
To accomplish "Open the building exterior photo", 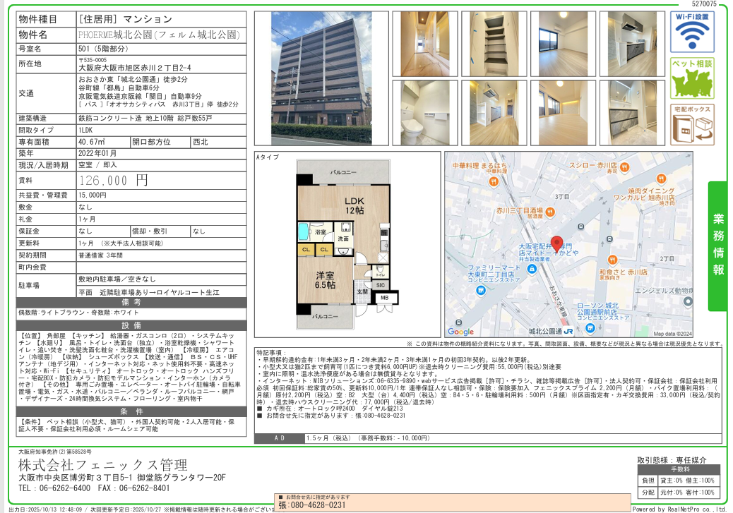I will (321, 78).
